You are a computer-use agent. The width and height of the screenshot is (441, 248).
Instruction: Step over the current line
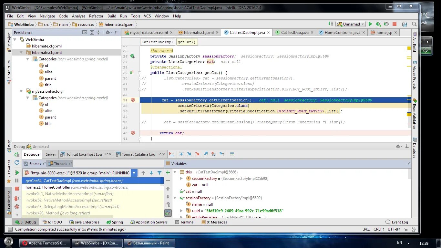point(181,154)
